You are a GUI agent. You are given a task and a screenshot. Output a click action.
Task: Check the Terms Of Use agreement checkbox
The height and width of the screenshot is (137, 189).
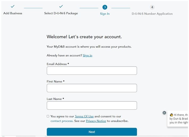click(x=48, y=116)
